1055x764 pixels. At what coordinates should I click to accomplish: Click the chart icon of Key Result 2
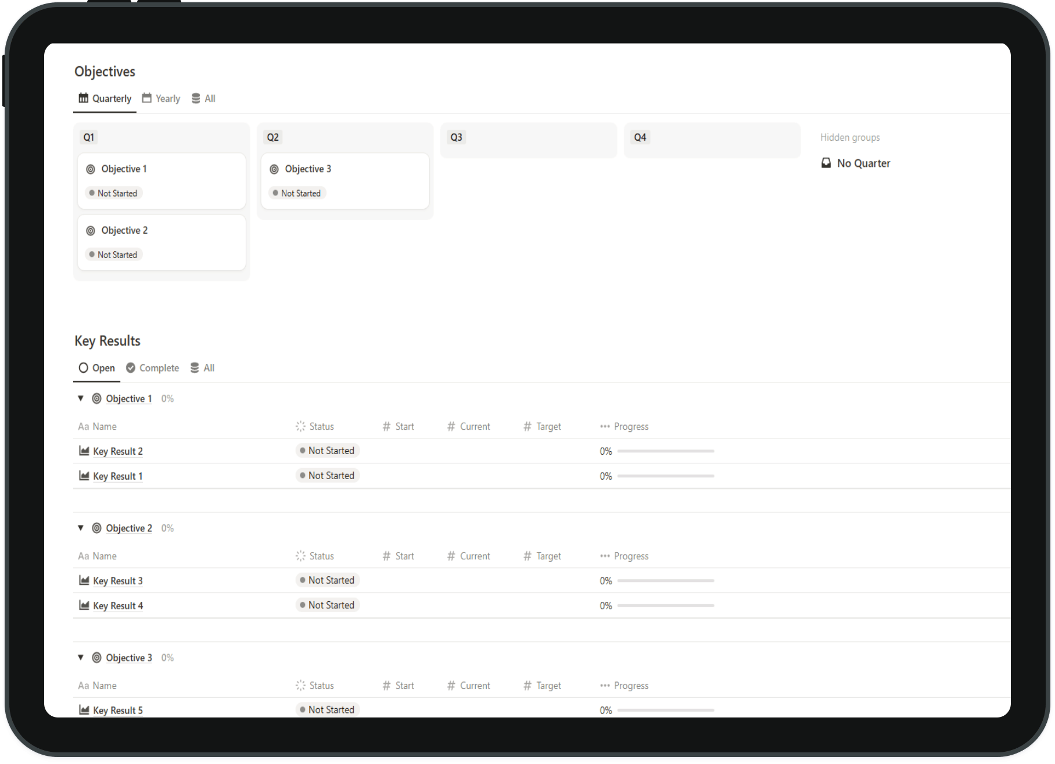pos(84,451)
